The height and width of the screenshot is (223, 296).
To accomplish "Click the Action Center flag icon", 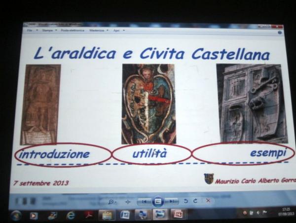I will pyautogui.click(x=265, y=213).
